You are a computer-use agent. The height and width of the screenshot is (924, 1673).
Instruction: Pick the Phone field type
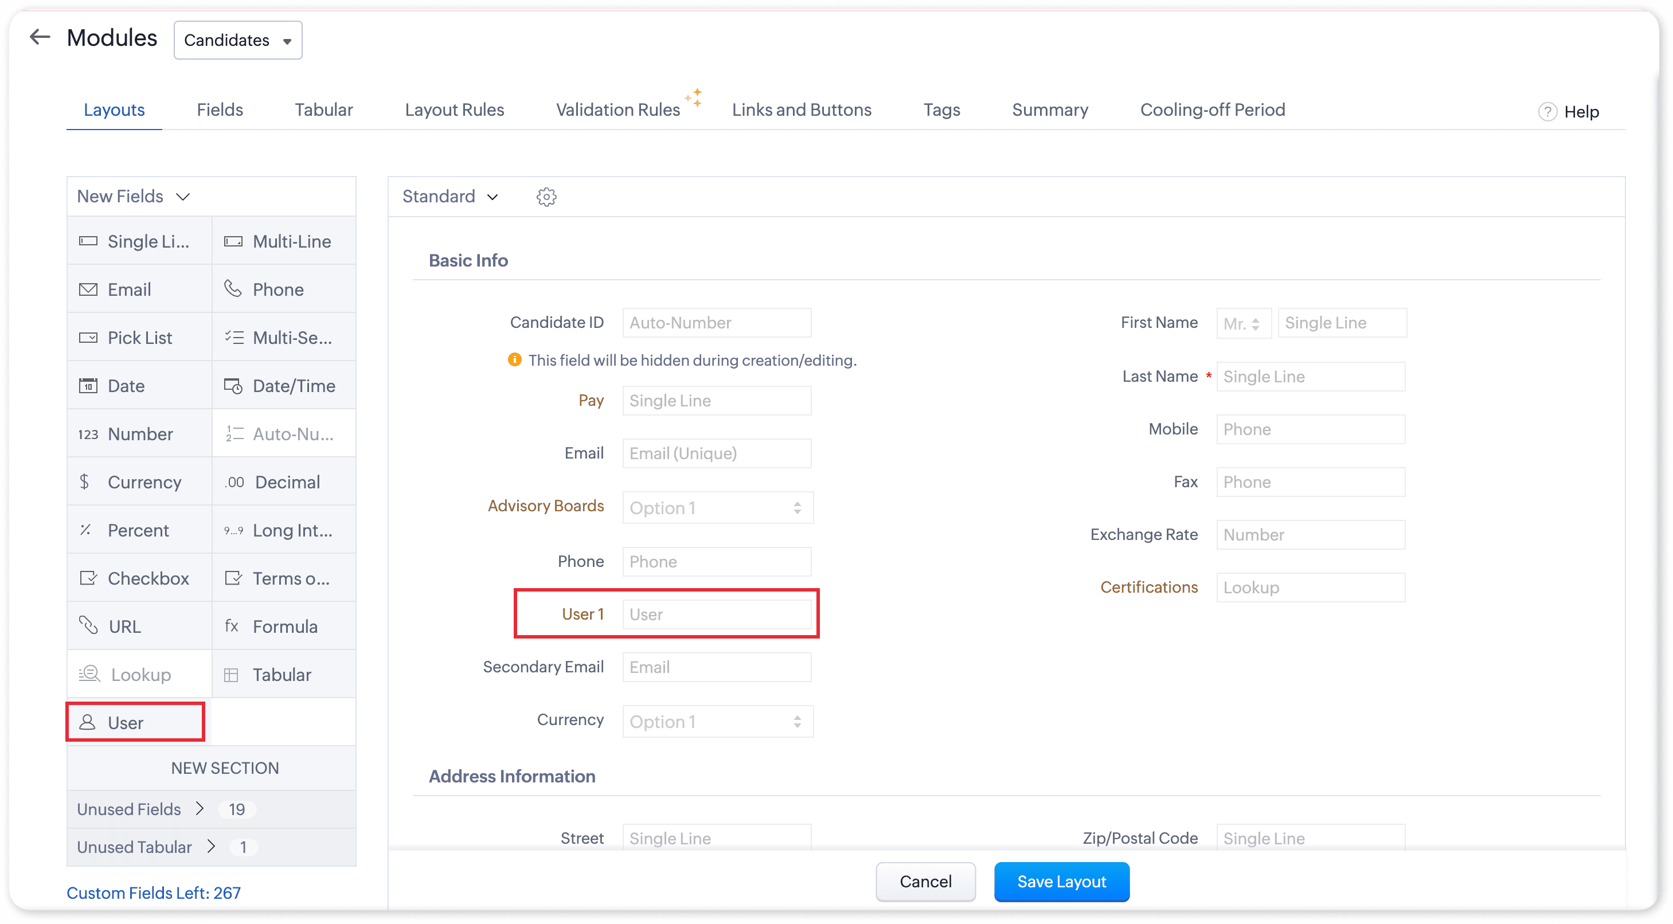tap(277, 289)
